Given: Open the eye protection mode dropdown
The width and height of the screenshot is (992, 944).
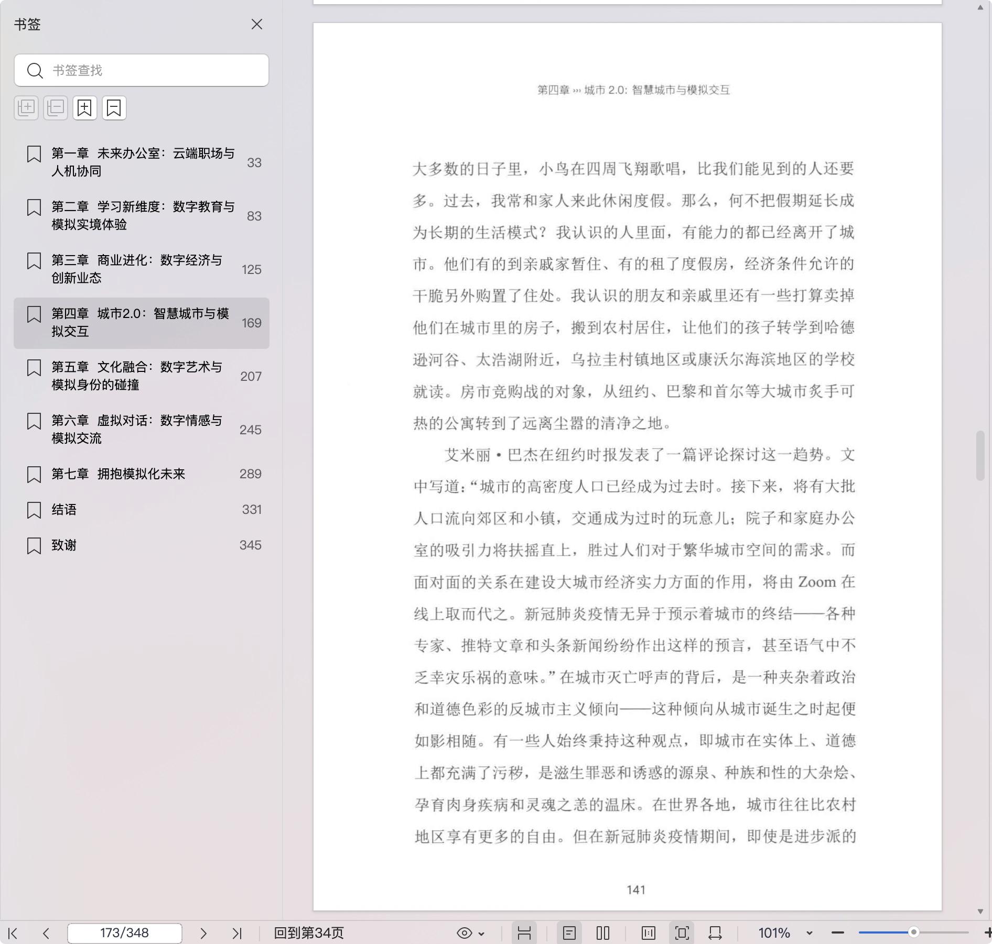Looking at the screenshot, I should [471, 933].
